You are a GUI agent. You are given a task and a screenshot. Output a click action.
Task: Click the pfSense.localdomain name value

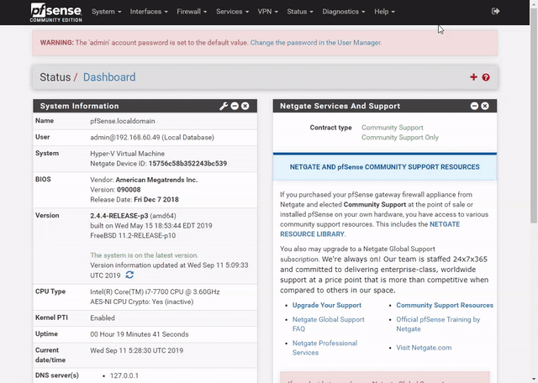(123, 121)
